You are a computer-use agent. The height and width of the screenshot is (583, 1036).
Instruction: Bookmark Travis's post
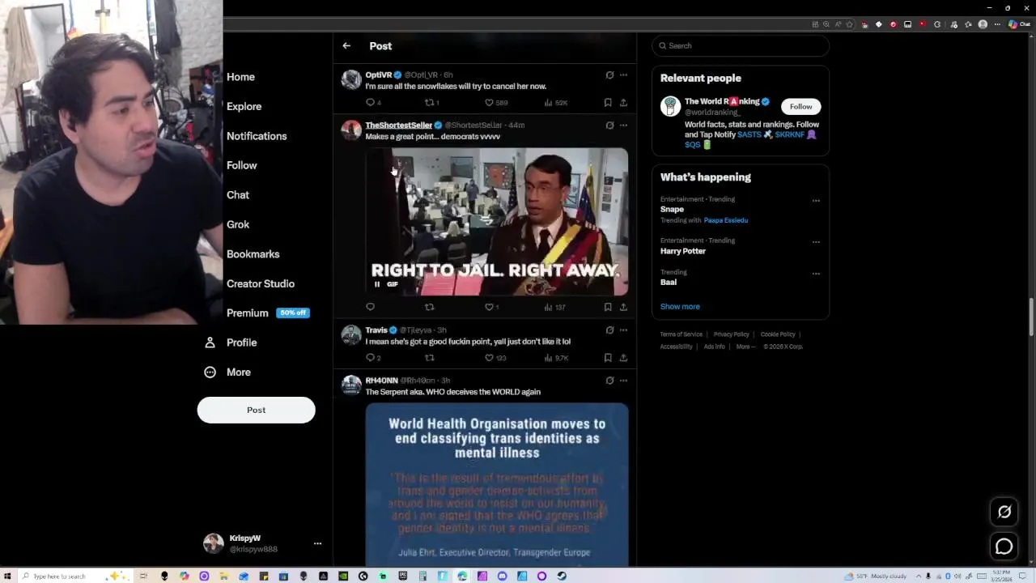pos(608,358)
